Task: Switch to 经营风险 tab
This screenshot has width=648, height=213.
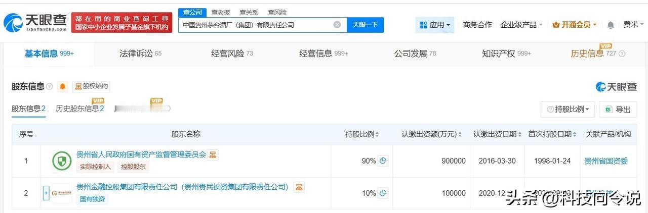Action: click(232, 54)
